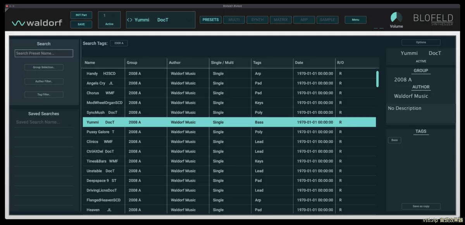Click the No Description text

[405, 108]
